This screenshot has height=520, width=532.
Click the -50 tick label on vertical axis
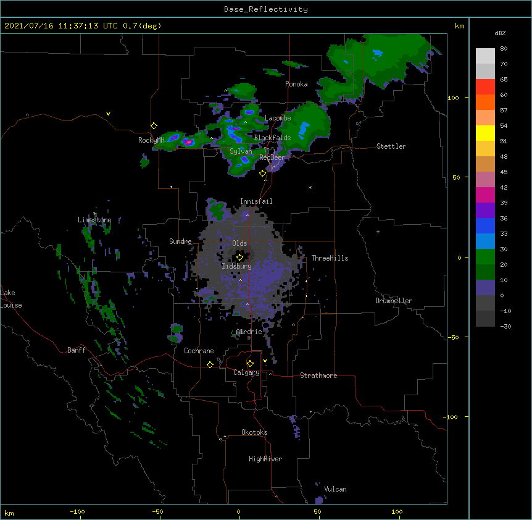[453, 337]
